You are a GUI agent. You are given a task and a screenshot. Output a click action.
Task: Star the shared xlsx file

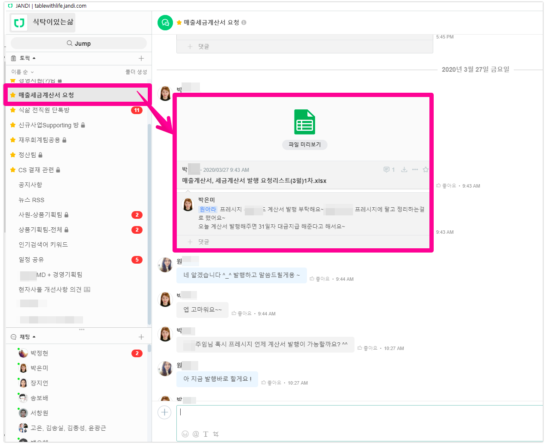point(426,170)
